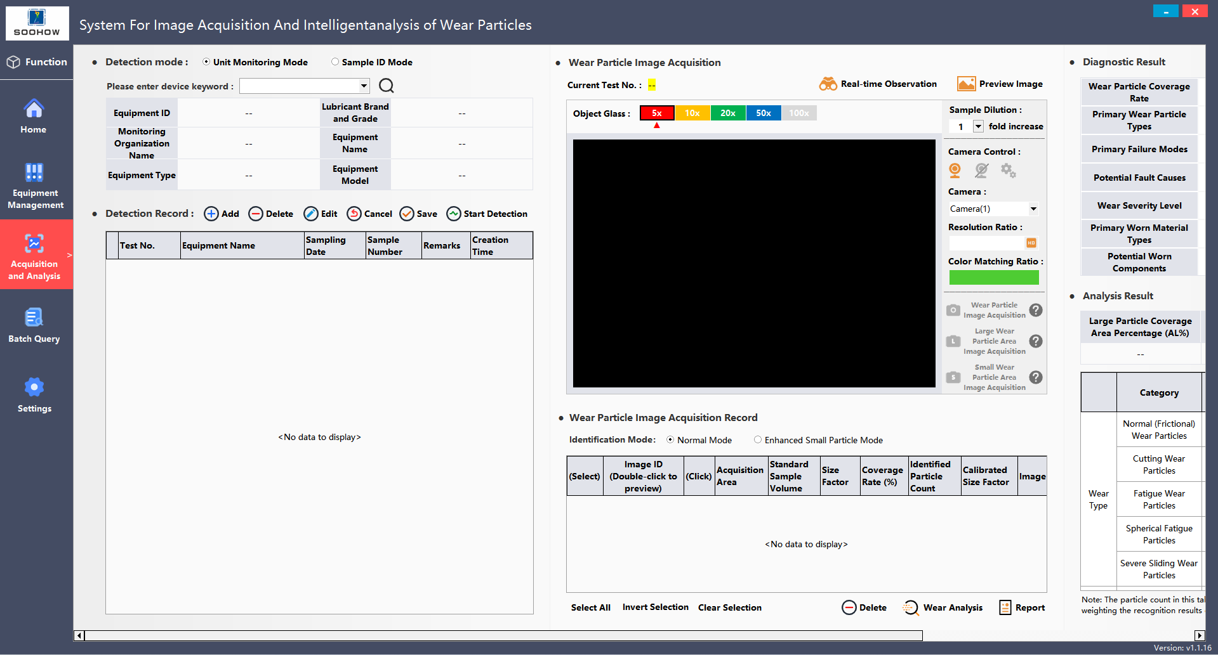Select Unit Monitoring Mode radio button
Viewport: 1218px width, 655px height.
206,62
